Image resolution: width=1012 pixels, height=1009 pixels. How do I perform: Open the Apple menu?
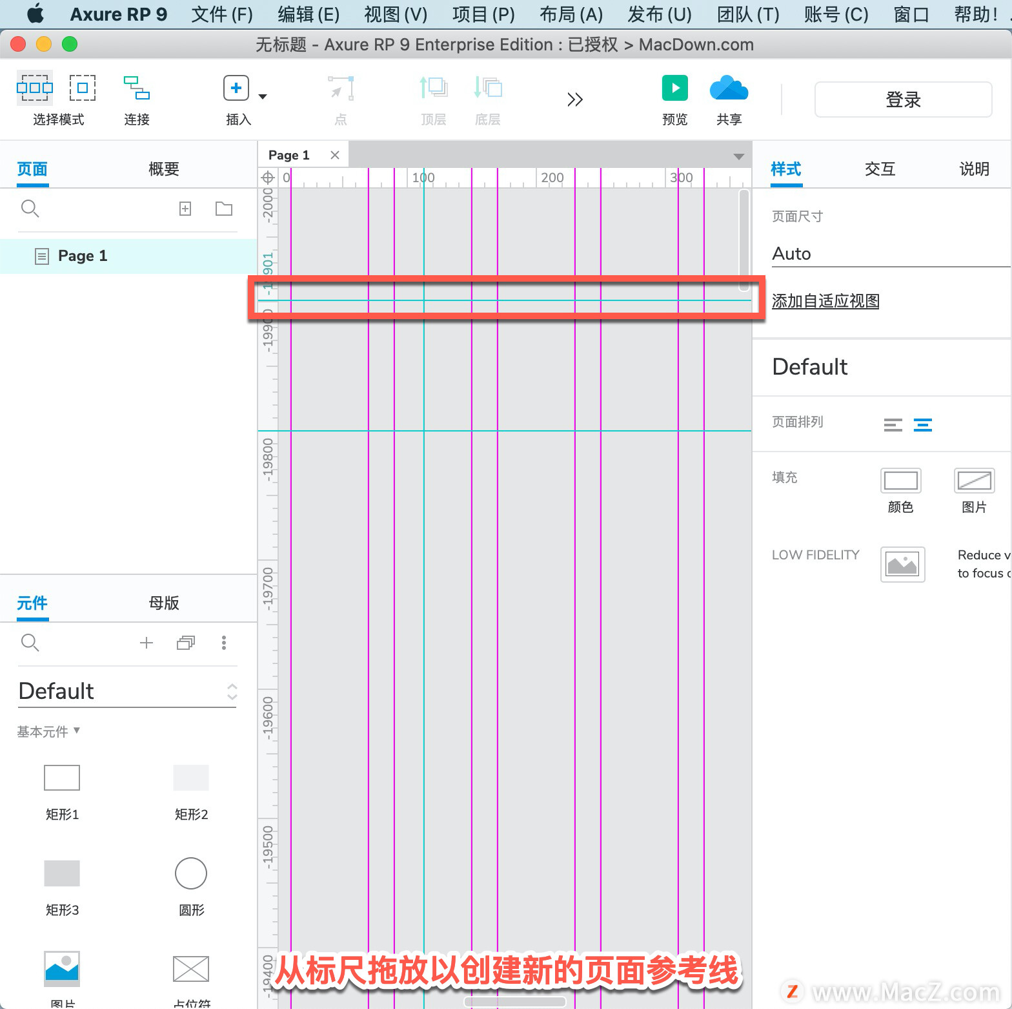point(35,14)
